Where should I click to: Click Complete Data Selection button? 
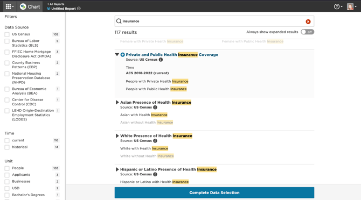[x=214, y=192]
